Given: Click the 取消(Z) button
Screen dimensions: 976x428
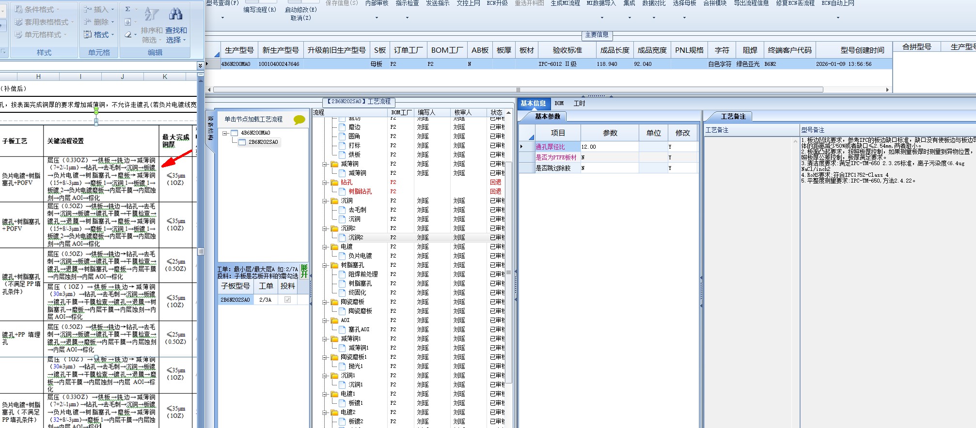Looking at the screenshot, I should 300,18.
